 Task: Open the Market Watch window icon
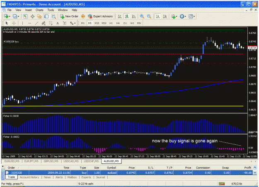pyautogui.click(x=25, y=16)
